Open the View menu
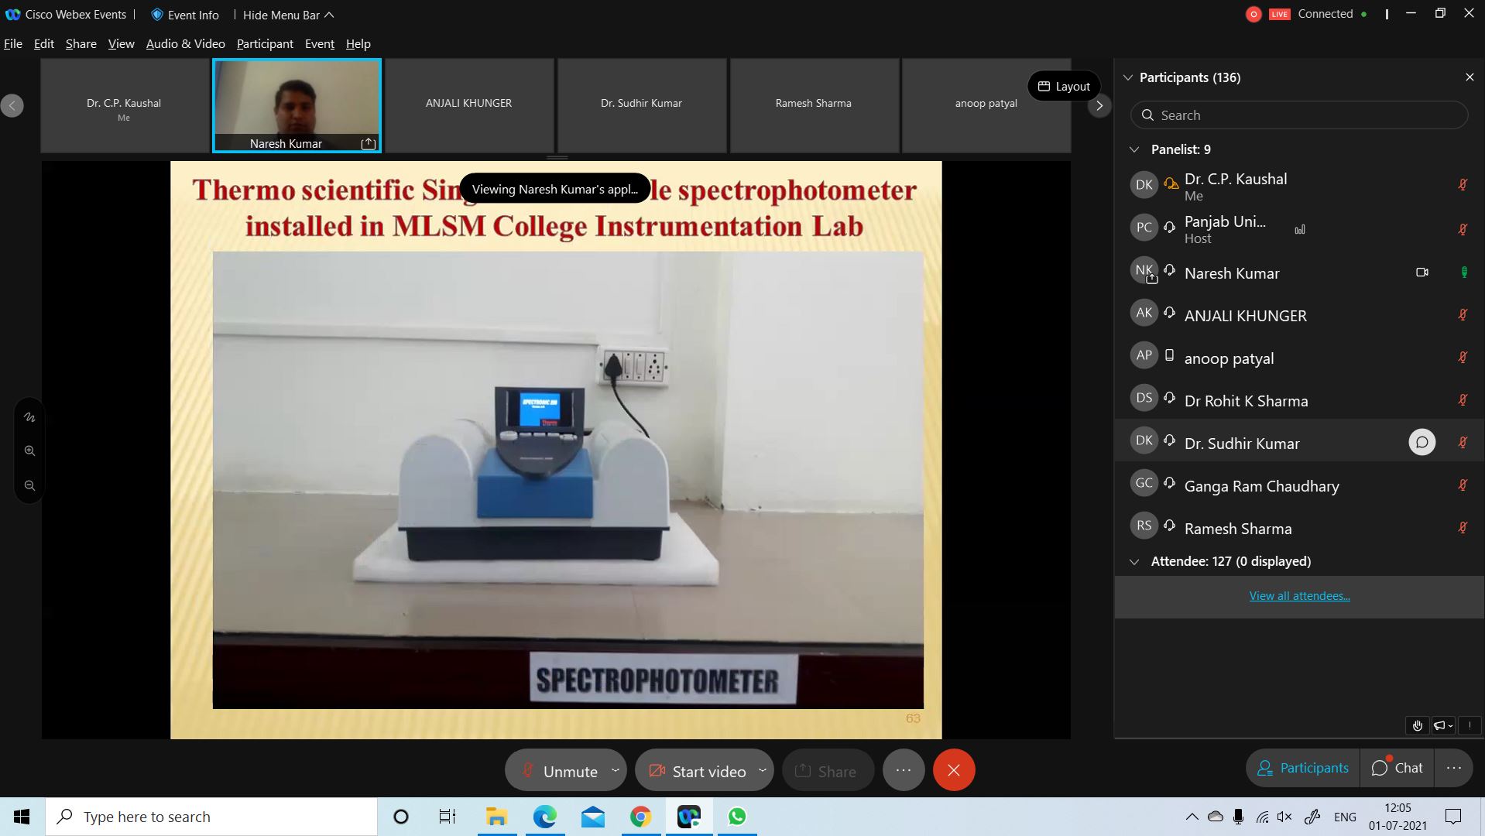The width and height of the screenshot is (1485, 836). tap(121, 43)
